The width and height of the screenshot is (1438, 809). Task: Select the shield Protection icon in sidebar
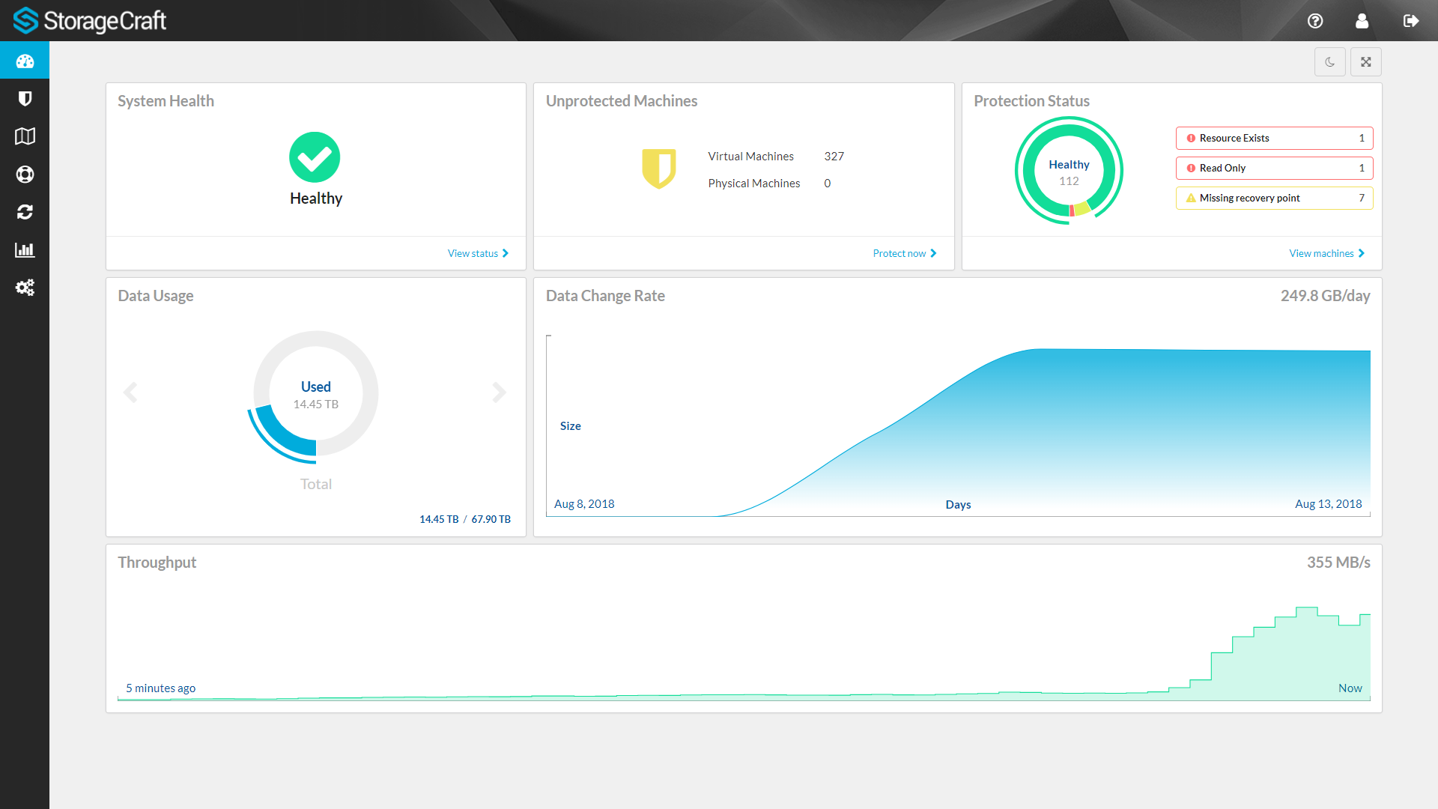[25, 98]
